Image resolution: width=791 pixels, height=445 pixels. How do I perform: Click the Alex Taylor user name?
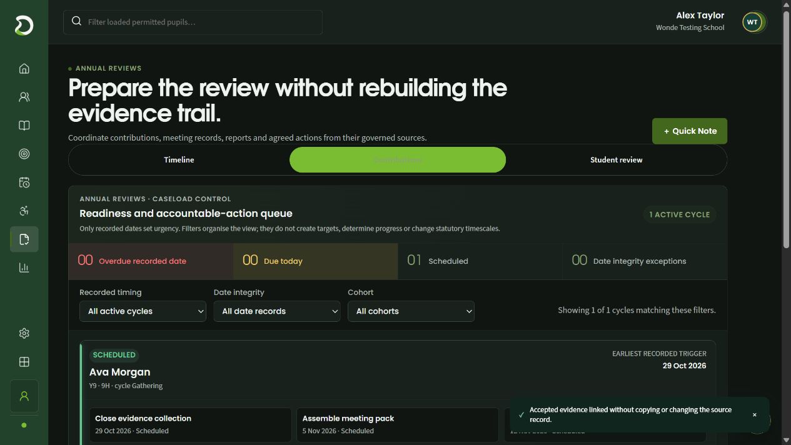pyautogui.click(x=700, y=16)
